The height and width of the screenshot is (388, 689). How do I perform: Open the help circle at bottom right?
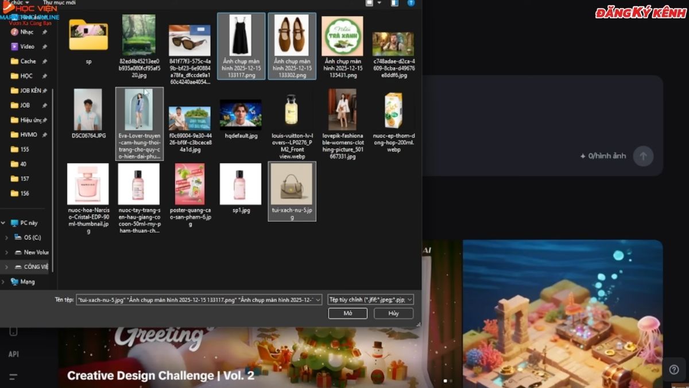(674, 370)
